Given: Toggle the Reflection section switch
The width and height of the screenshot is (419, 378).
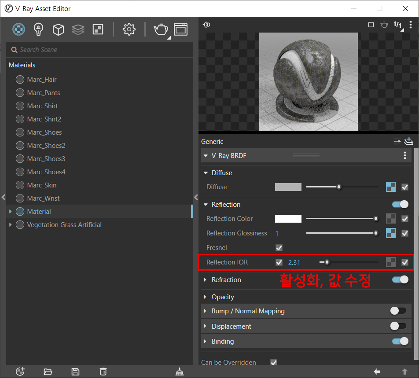Looking at the screenshot, I should [x=401, y=204].
